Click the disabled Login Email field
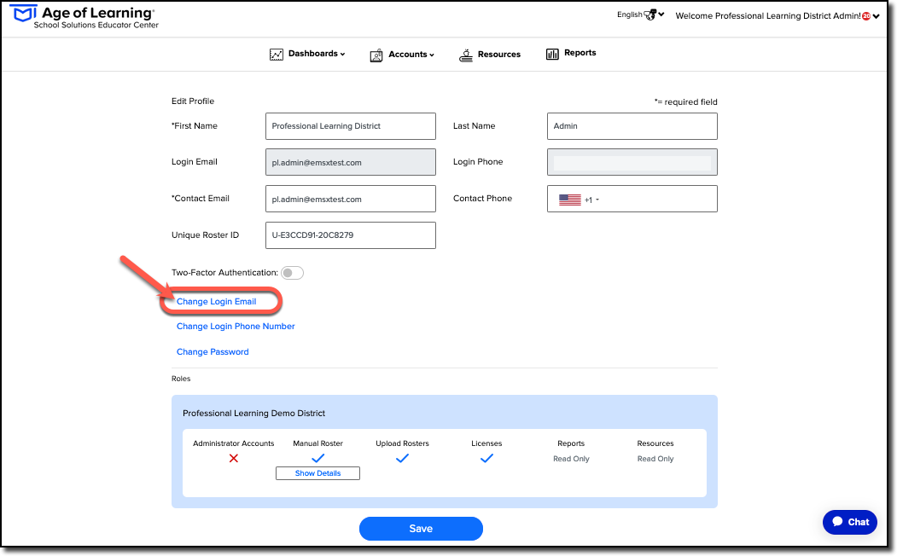This screenshot has height=556, width=897. point(351,162)
